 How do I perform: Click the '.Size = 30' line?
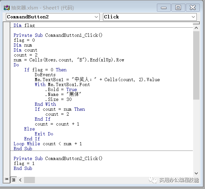click(59, 99)
